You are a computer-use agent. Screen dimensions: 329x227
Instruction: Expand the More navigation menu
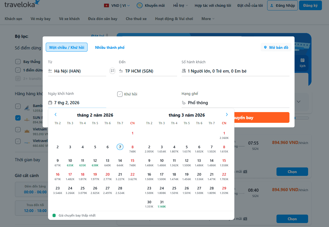point(208,19)
